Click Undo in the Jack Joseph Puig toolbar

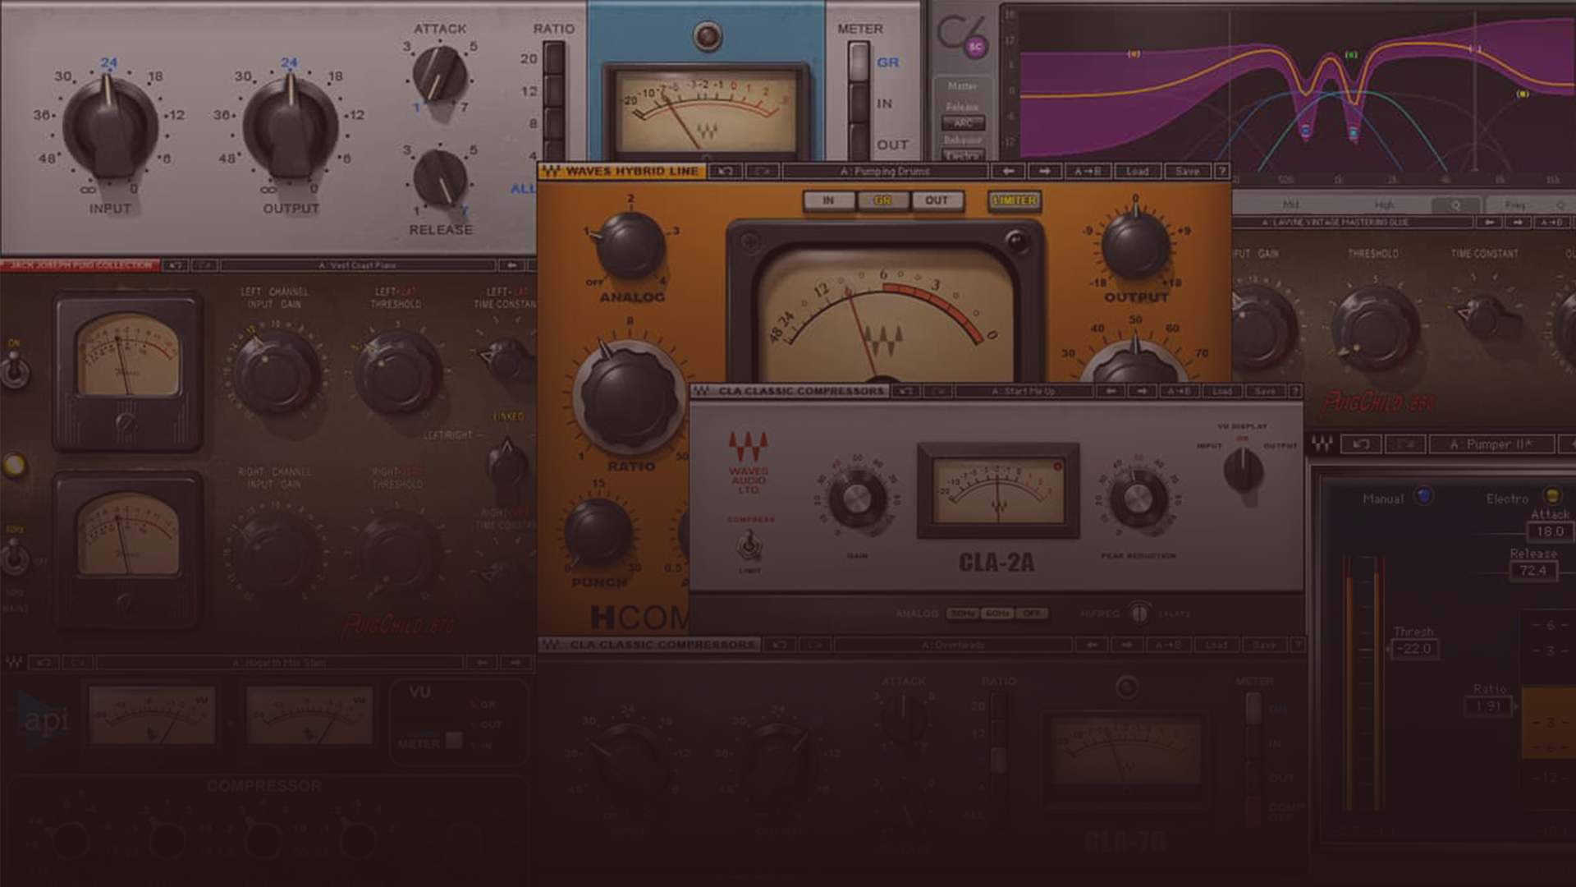pyautogui.click(x=176, y=265)
